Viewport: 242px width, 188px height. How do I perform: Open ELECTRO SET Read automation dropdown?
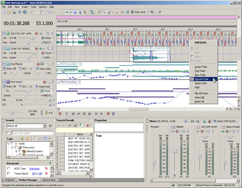pyautogui.click(x=54, y=38)
